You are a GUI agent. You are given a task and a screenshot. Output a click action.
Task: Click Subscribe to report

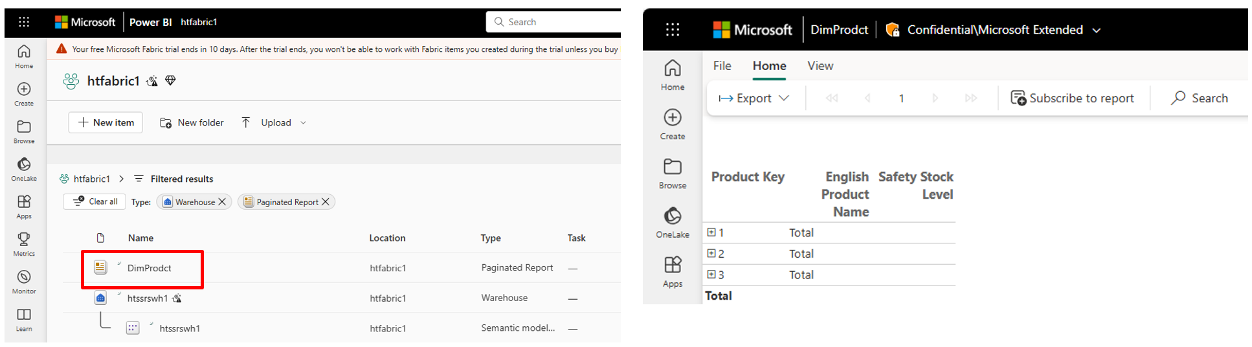coord(1073,98)
